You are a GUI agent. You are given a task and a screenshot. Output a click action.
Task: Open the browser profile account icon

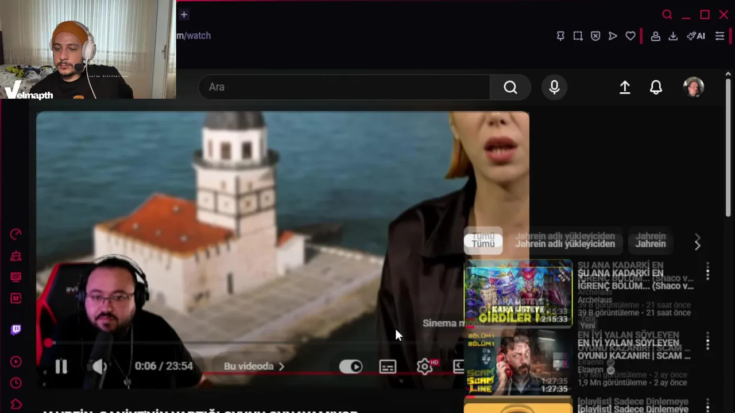[655, 36]
